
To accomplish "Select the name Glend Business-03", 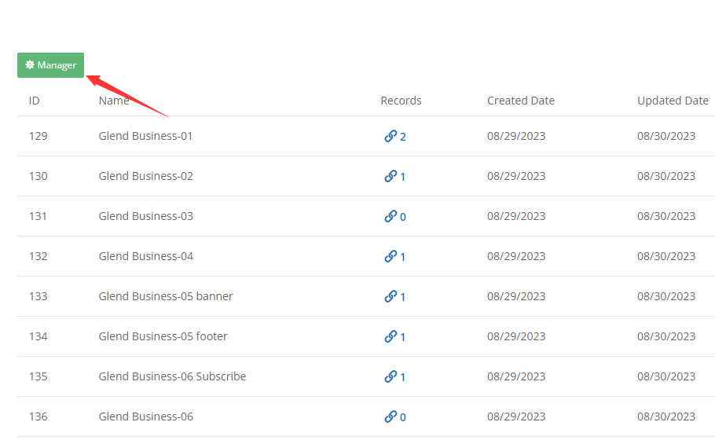I will 146,216.
